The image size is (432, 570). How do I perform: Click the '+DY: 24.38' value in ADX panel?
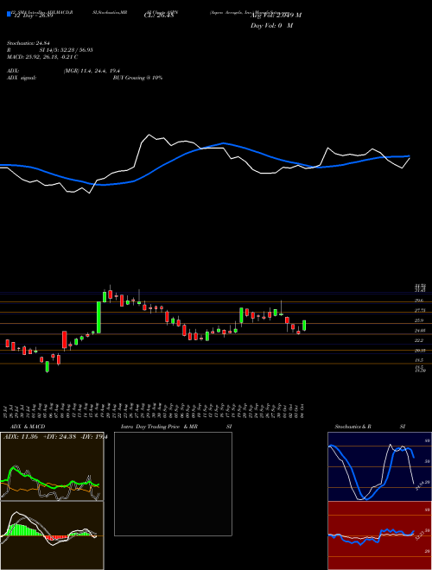[x=60, y=437]
